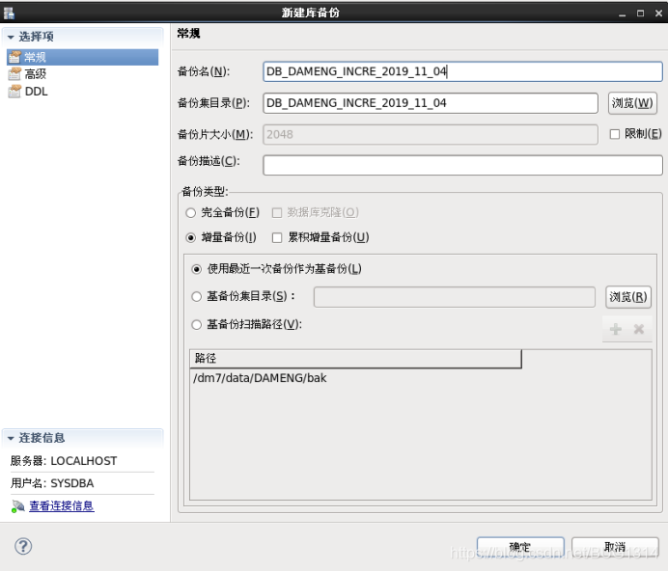Maximize the 新建库备份 window

(x=640, y=14)
